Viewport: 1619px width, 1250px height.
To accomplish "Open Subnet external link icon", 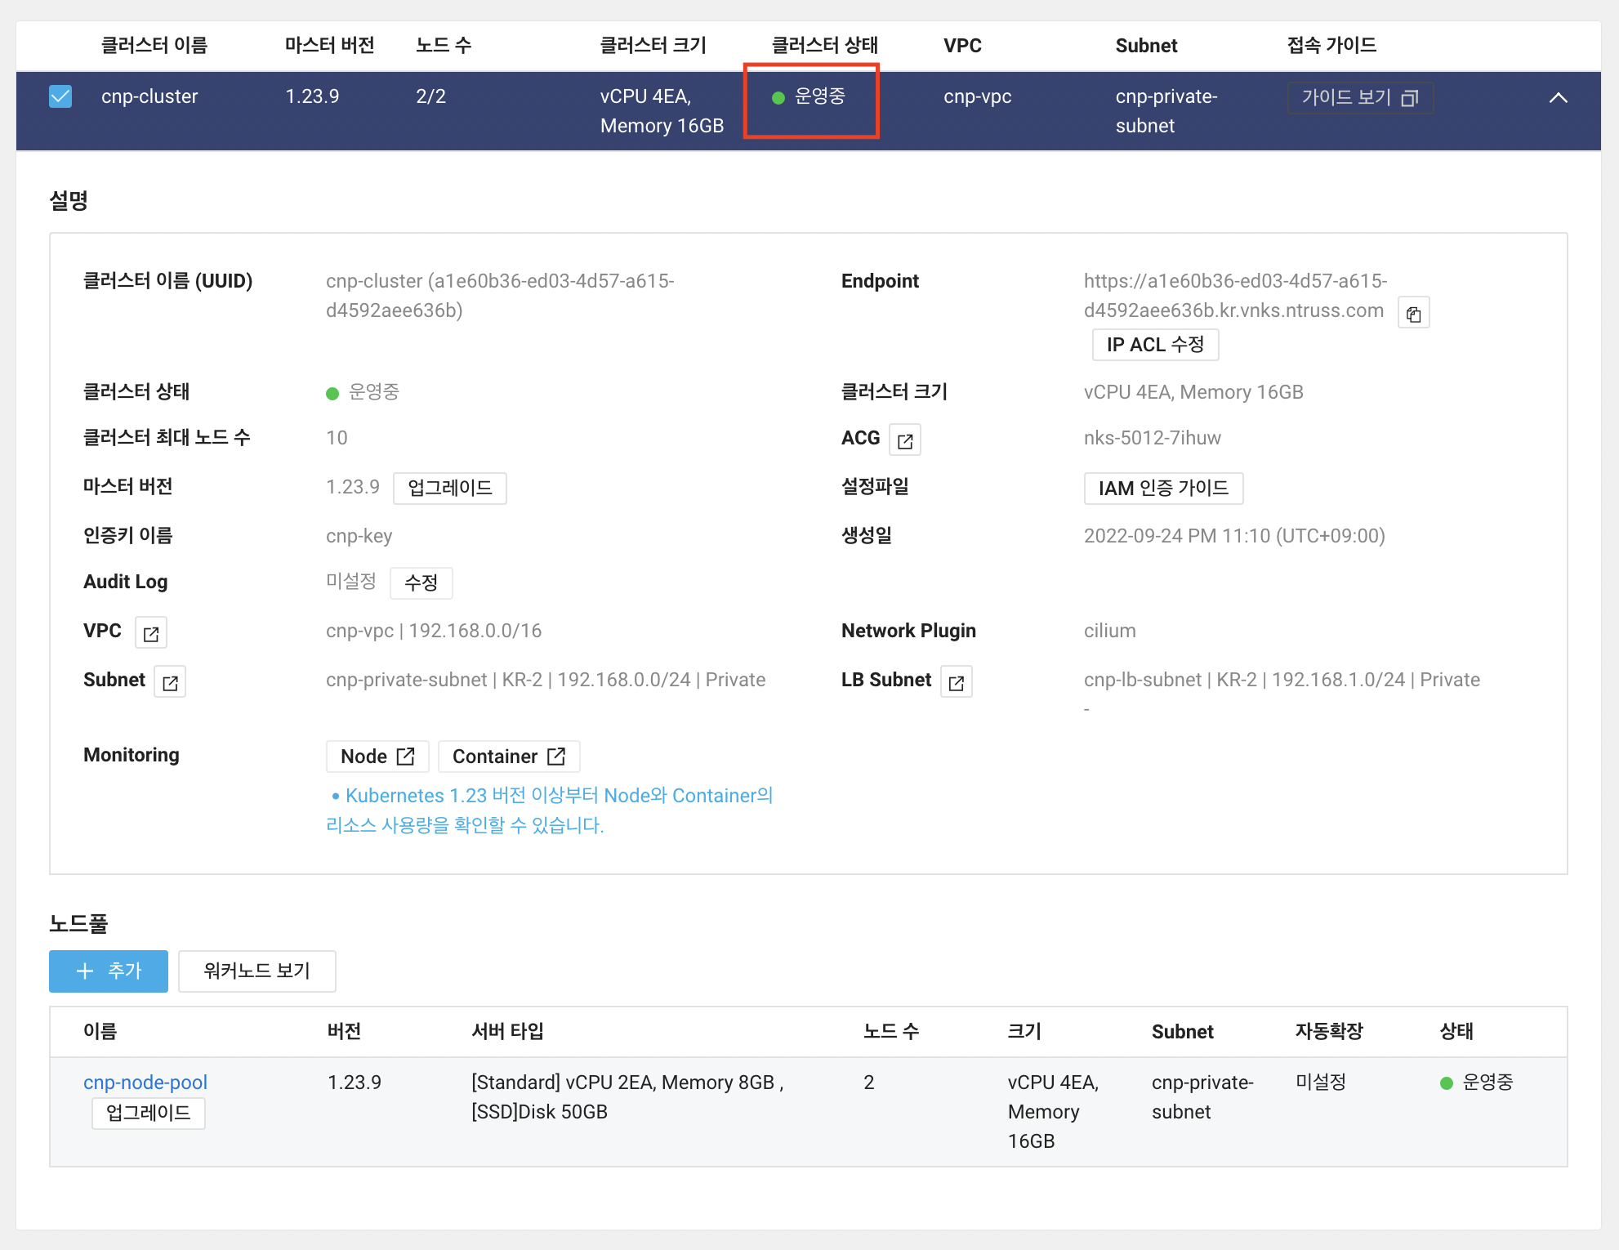I will click(x=170, y=682).
